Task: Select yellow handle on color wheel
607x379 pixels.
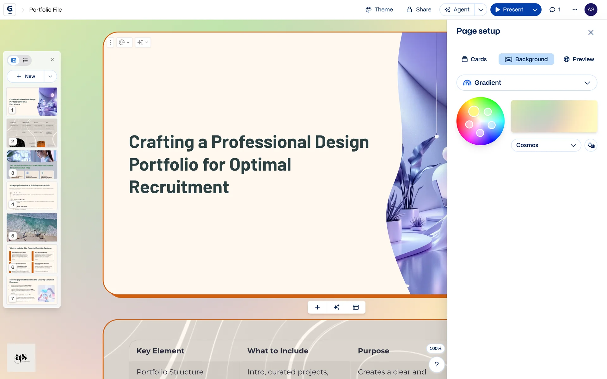Action: coord(474,111)
